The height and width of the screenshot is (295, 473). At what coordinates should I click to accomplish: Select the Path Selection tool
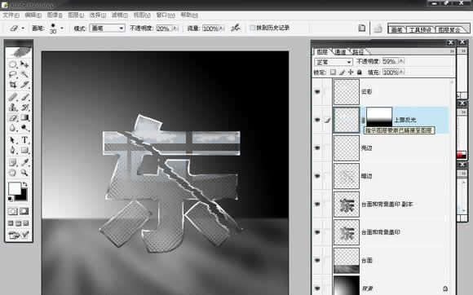pyautogui.click(x=13, y=140)
